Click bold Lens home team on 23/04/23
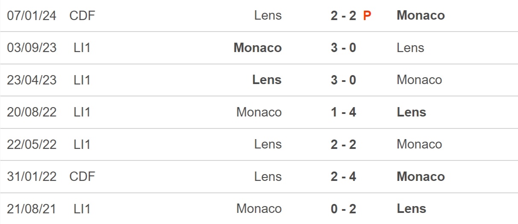518x224 pixels. [267, 80]
